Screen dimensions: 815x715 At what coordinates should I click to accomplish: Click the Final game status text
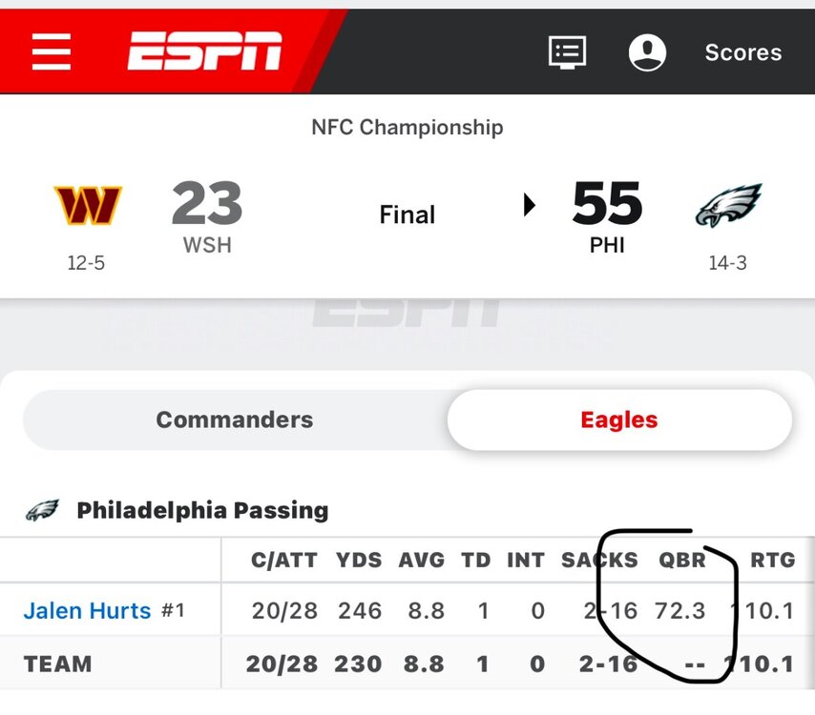click(407, 214)
